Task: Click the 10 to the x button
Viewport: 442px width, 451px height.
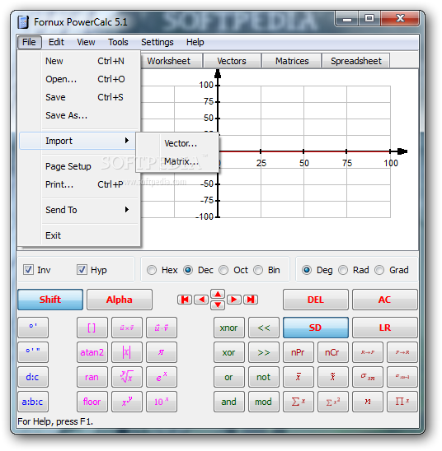Action: pos(162,402)
